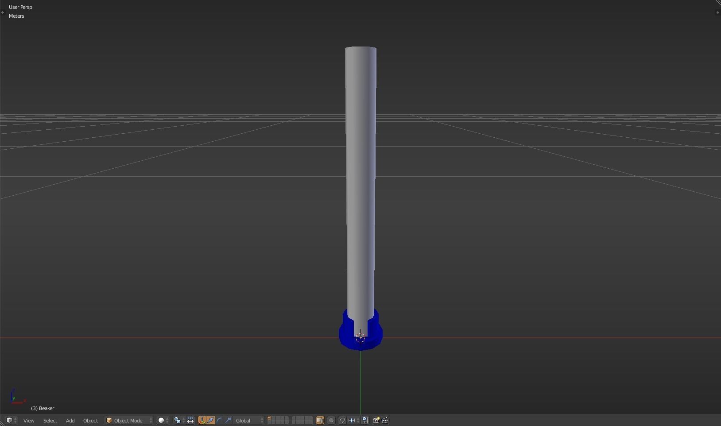Screen dimensions: 721x426
Task: Toggle the 3D manipulator widget
Action: click(x=202, y=420)
